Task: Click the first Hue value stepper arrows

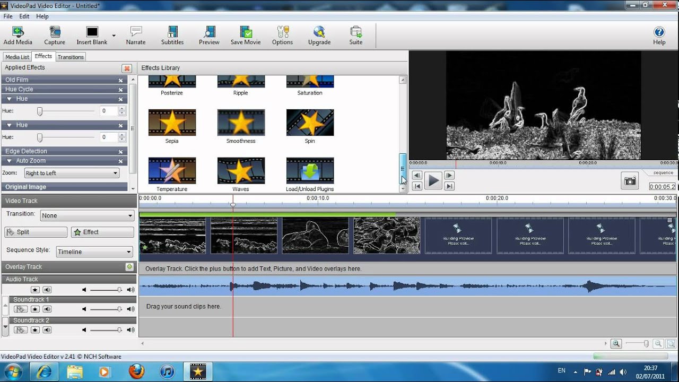Action: [x=122, y=111]
